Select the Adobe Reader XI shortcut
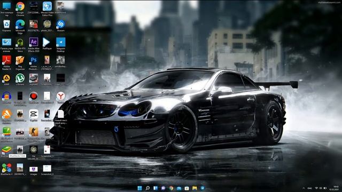Screen dimensions: 342x192 [6, 60]
